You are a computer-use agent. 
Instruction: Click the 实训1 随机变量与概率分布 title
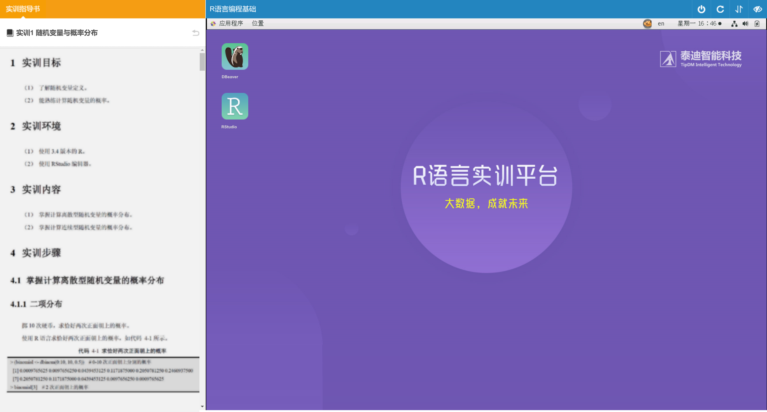pos(57,33)
